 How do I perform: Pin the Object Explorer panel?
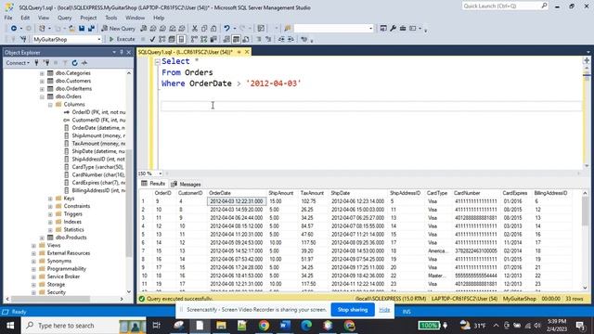coord(122,52)
